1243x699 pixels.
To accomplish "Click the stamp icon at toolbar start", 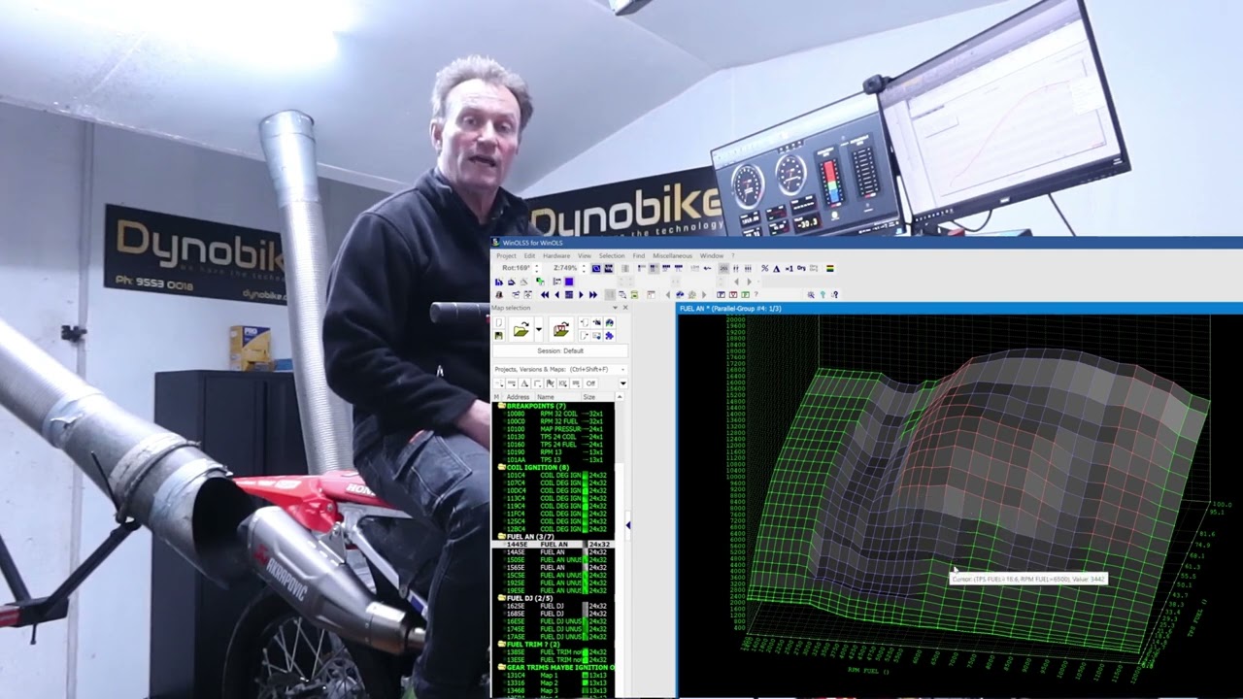I will click(x=499, y=294).
